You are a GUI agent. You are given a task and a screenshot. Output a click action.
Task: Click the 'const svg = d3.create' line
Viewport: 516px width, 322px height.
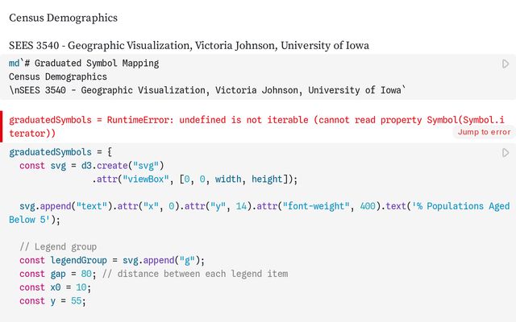point(90,165)
